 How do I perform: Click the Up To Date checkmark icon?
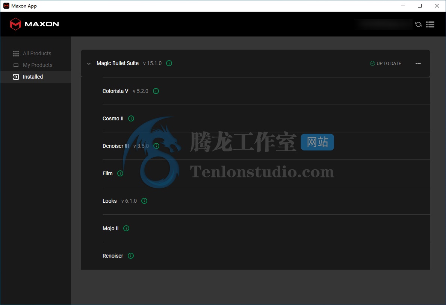pyautogui.click(x=372, y=64)
